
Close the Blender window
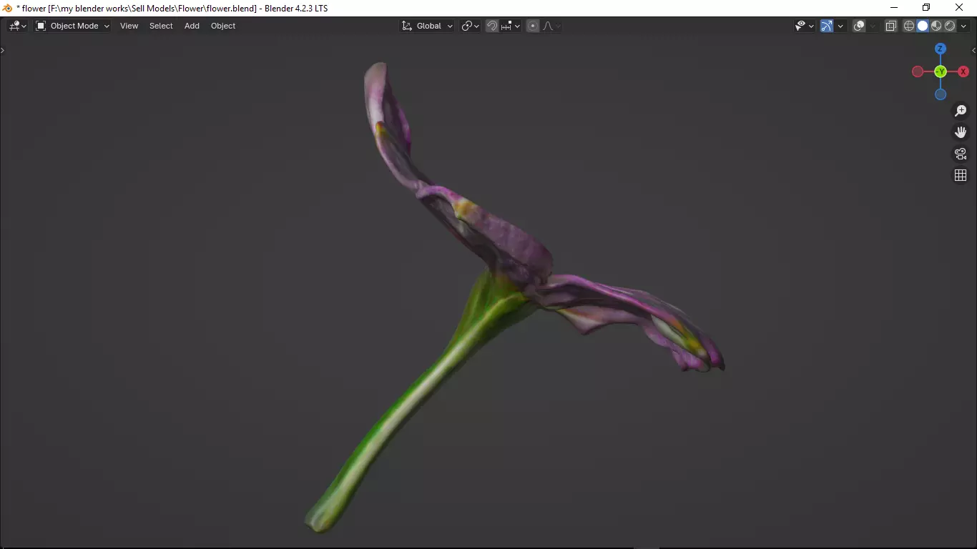pyautogui.click(x=959, y=8)
